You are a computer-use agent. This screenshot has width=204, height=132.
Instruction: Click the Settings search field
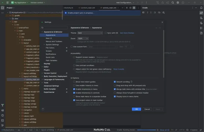pos(54,28)
